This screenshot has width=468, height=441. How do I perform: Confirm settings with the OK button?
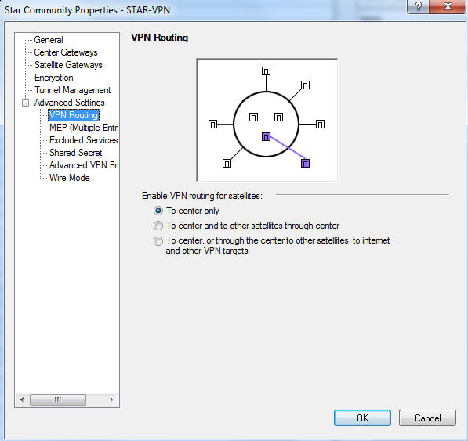[x=362, y=418]
